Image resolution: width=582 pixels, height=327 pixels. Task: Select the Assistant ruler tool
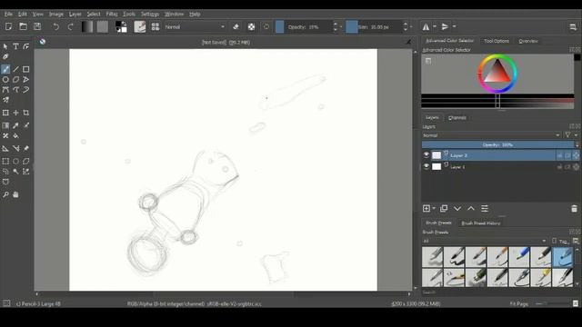[5, 149]
